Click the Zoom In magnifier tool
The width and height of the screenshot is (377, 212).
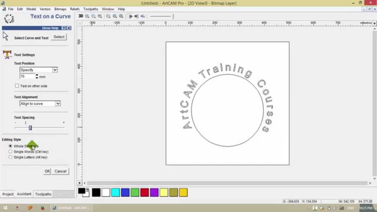pyautogui.click(x=87, y=16)
